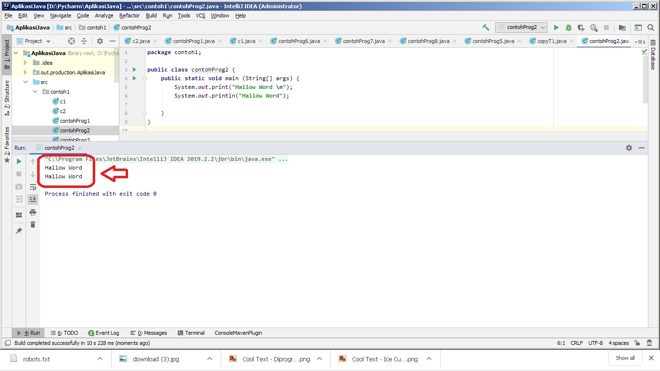The width and height of the screenshot is (660, 371).
Task: Enable Scroll to the End in console
Action: (32, 199)
